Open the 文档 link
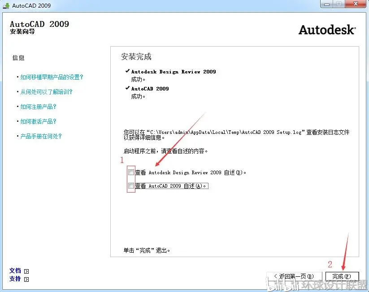The width and height of the screenshot is (369, 292). coord(15,271)
